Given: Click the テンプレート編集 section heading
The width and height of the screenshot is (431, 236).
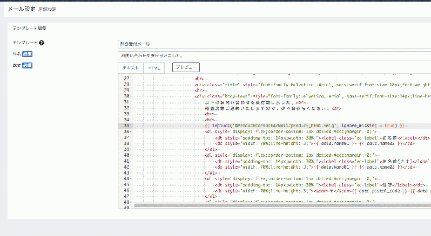Looking at the screenshot, I should click(29, 28).
